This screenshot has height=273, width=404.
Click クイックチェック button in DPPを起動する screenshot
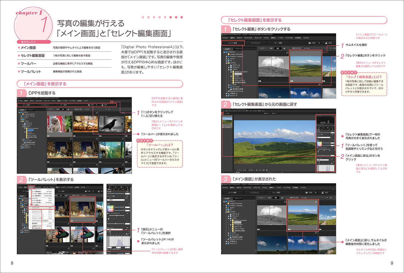[x=45, y=105]
